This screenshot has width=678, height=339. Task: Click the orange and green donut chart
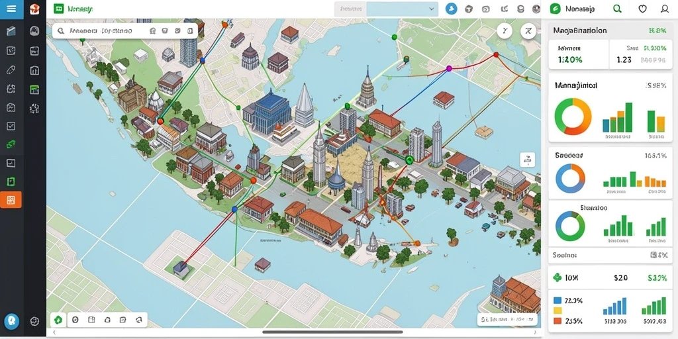point(573,117)
